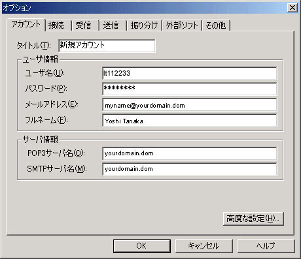301x259 pixels.
Task: Click the POP3サーバ名 input field
Action: point(190,153)
